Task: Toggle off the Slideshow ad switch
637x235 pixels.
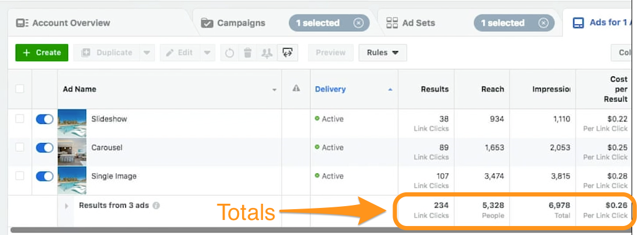Action: pos(45,119)
